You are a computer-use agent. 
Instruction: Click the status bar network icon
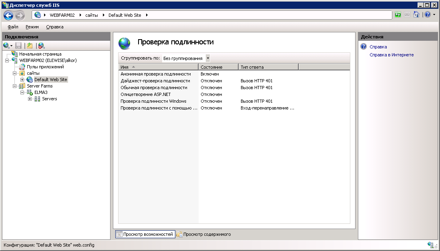pos(431,245)
